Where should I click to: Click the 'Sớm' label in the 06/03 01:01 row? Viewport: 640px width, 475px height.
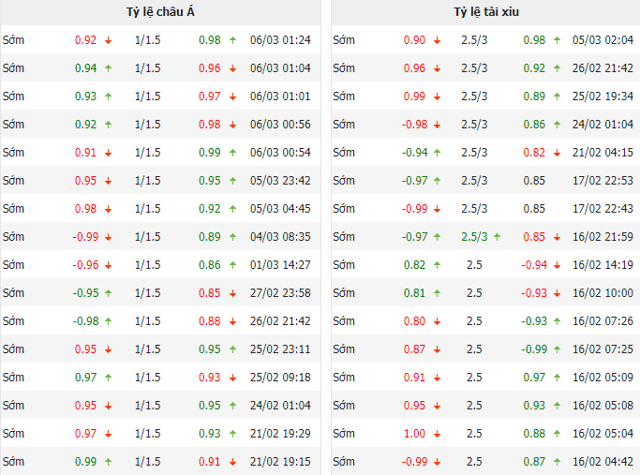pos(13,96)
